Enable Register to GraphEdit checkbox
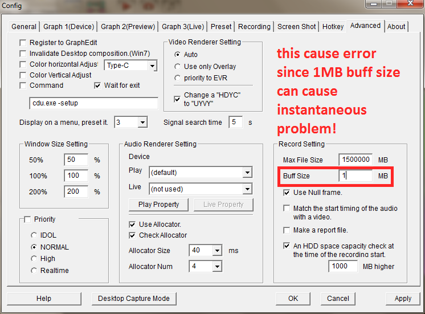The height and width of the screenshot is (314, 425). [23, 43]
